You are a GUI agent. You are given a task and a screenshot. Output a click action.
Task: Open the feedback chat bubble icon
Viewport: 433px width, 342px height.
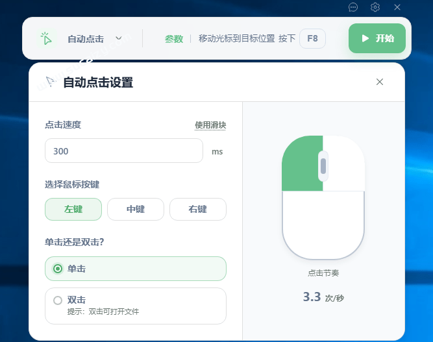click(x=353, y=7)
